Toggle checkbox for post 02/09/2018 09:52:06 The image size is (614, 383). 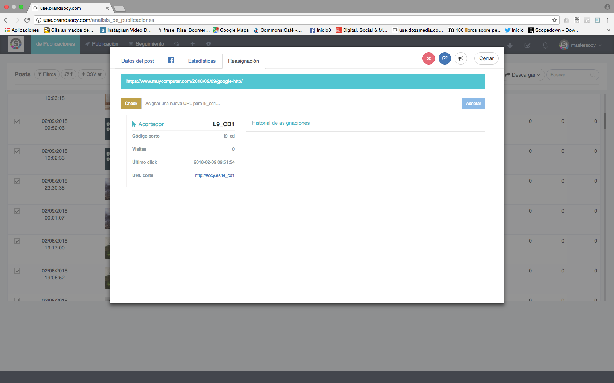pyautogui.click(x=17, y=121)
